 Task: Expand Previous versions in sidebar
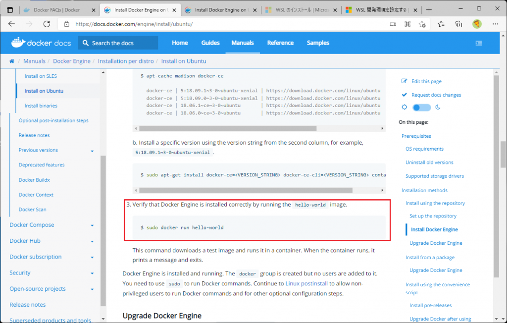[92, 151]
